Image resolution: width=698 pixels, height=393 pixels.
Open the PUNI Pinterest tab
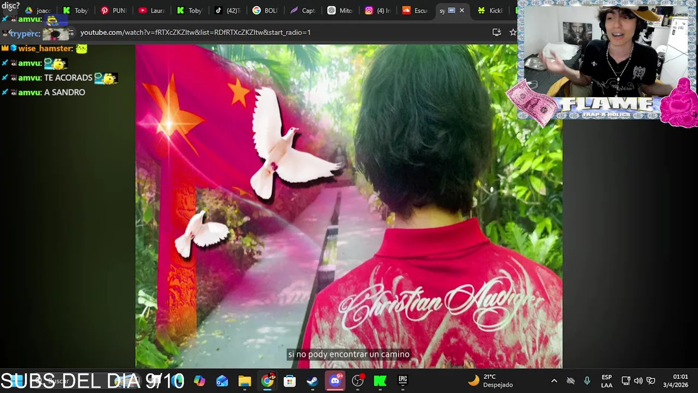(x=113, y=10)
